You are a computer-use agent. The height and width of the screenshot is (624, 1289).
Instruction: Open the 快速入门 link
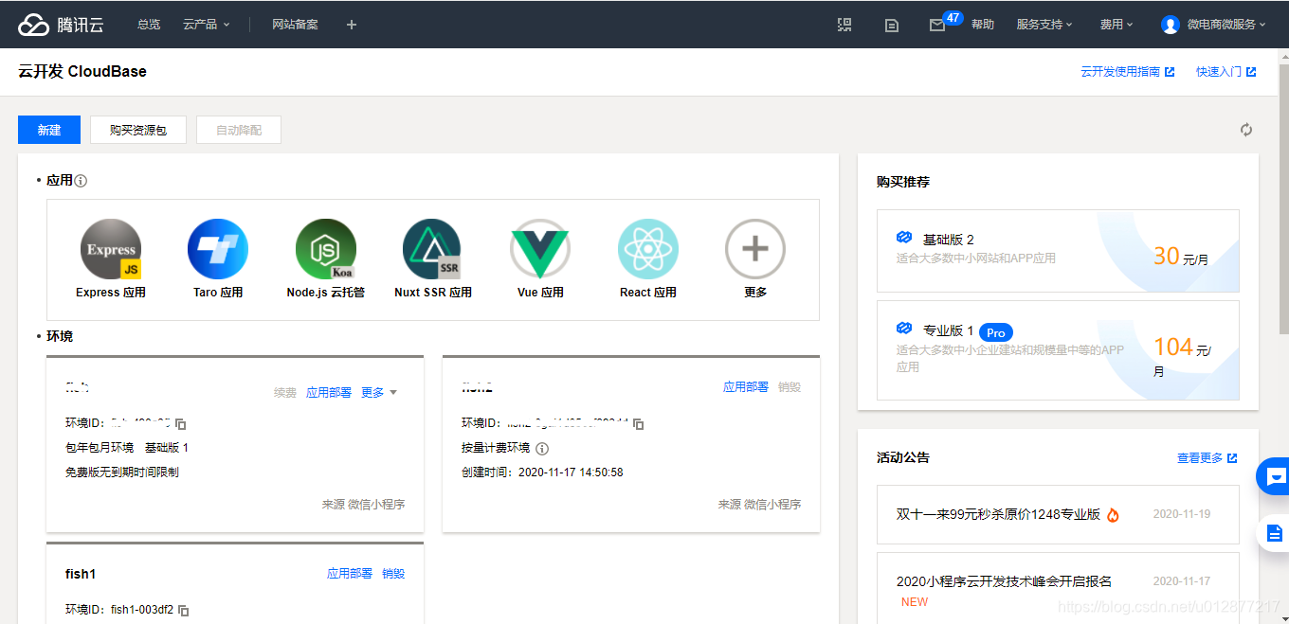click(1226, 72)
